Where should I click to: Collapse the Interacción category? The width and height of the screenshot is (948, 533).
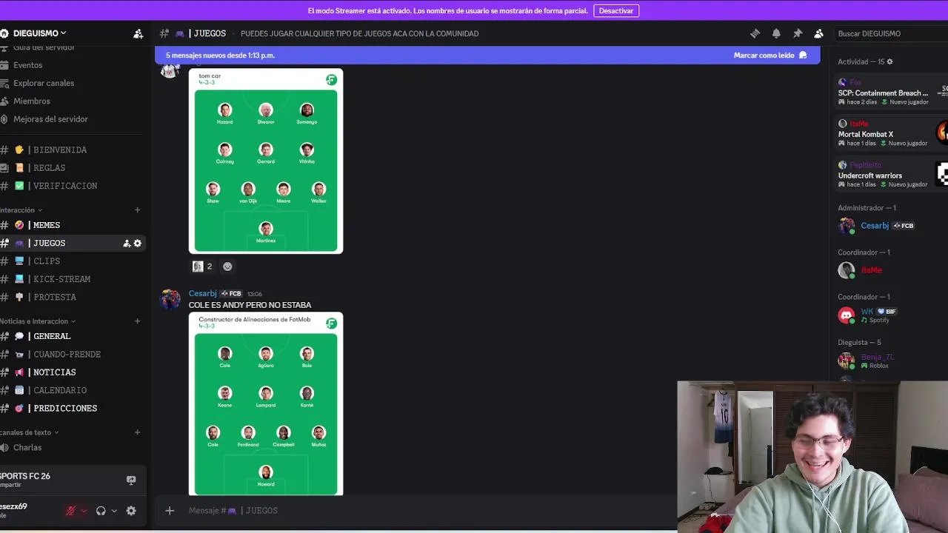click(21, 210)
